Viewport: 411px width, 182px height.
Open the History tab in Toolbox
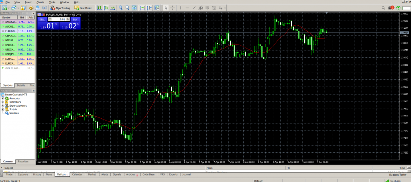click(37, 174)
